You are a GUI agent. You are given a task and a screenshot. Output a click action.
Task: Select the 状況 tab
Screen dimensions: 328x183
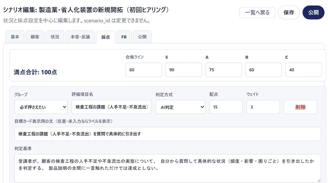tap(55, 37)
